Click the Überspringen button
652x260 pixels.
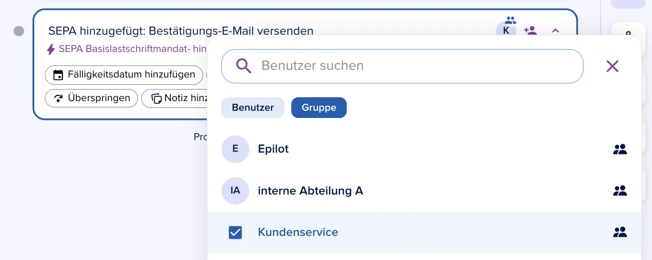point(91,98)
